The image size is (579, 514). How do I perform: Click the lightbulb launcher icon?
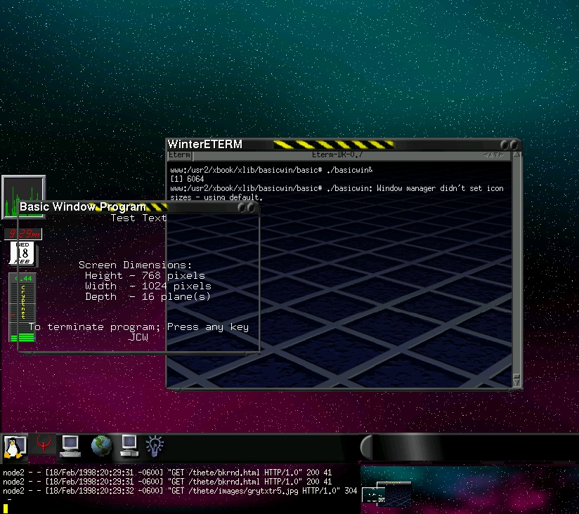point(155,446)
